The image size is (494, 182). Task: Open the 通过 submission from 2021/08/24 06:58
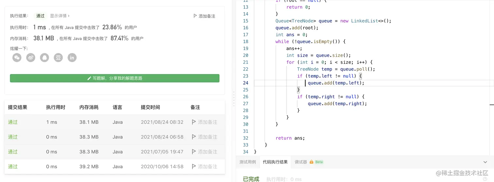point(13,137)
